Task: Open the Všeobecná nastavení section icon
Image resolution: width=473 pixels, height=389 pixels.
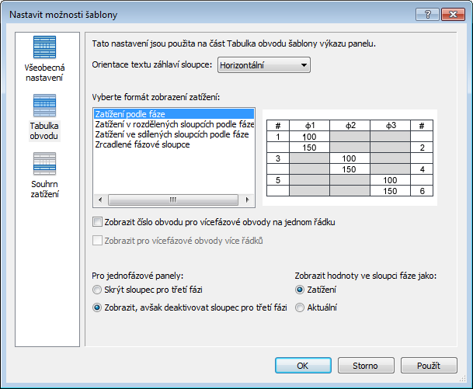Action: (44, 47)
